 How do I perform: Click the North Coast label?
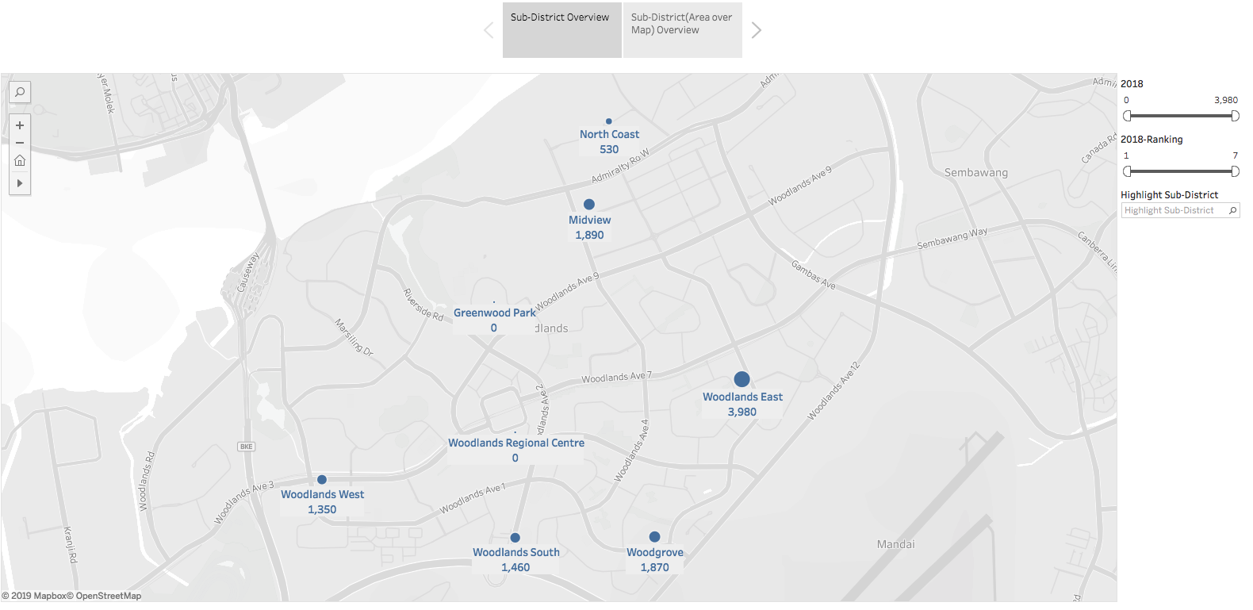pos(609,134)
